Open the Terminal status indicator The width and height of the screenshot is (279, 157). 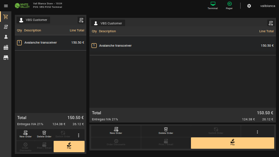[213, 6]
